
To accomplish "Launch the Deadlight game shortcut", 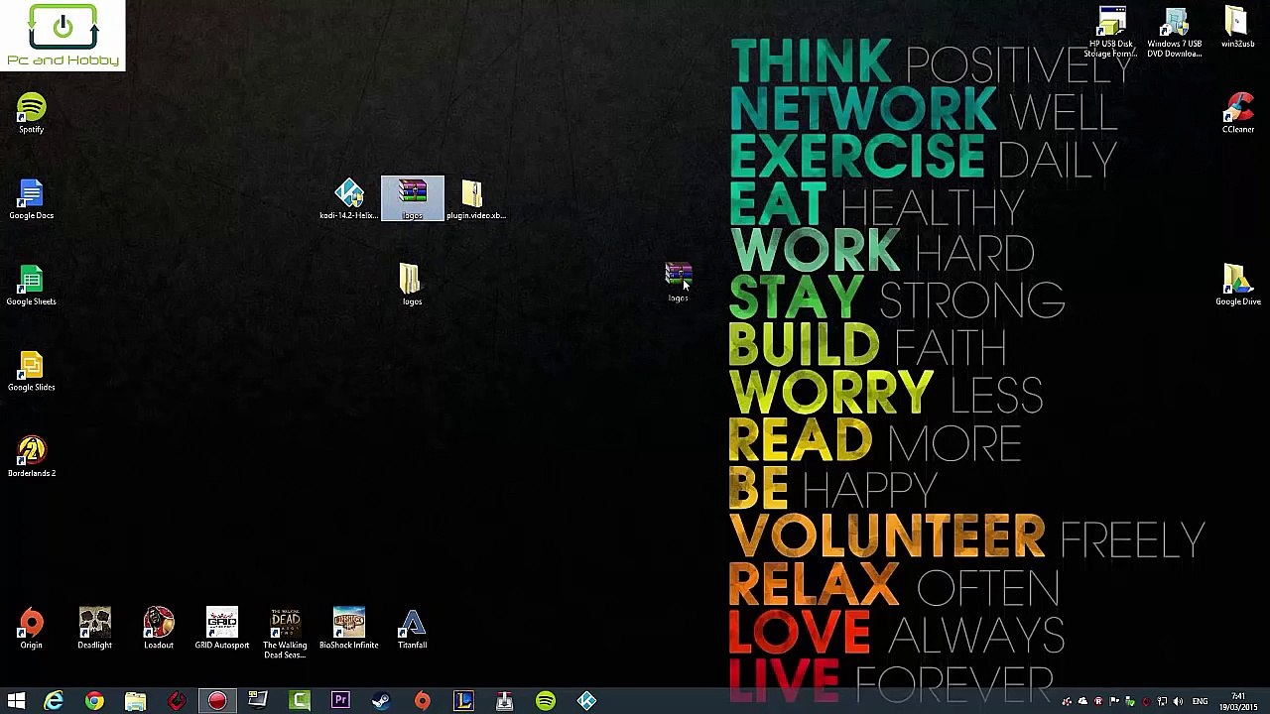I will click(94, 629).
